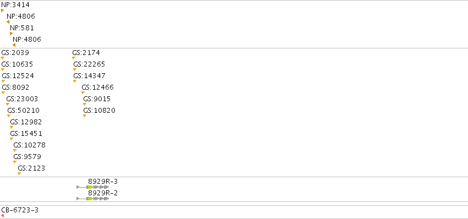Screen dimensions: 468x219
Task: Select the NP:581 feature marker
Action: click(12, 34)
